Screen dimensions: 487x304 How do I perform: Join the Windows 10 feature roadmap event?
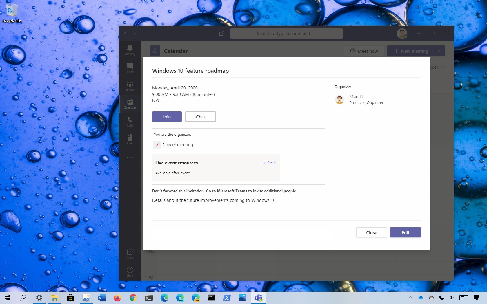click(167, 117)
